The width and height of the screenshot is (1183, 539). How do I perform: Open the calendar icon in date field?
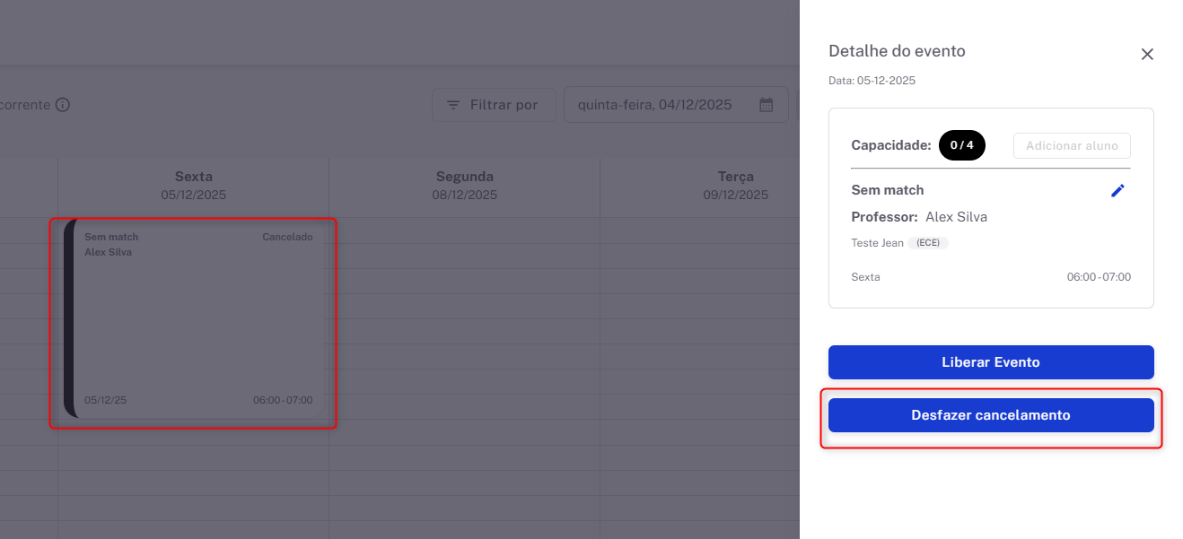[766, 105]
